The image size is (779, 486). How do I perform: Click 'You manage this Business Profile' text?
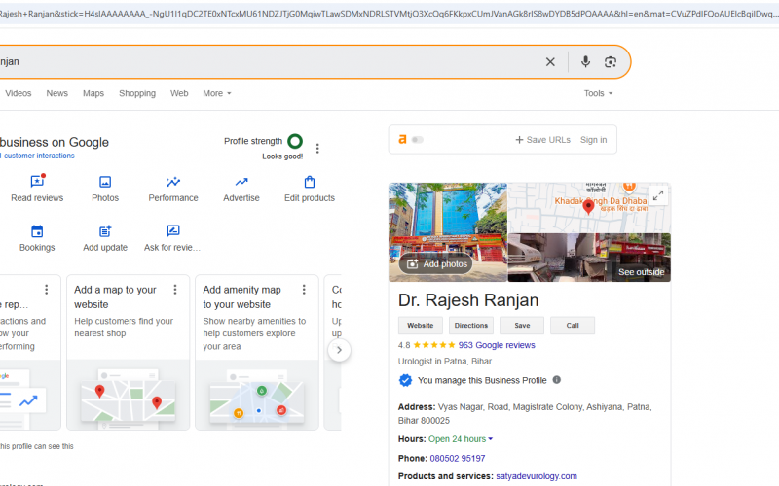[x=482, y=380]
